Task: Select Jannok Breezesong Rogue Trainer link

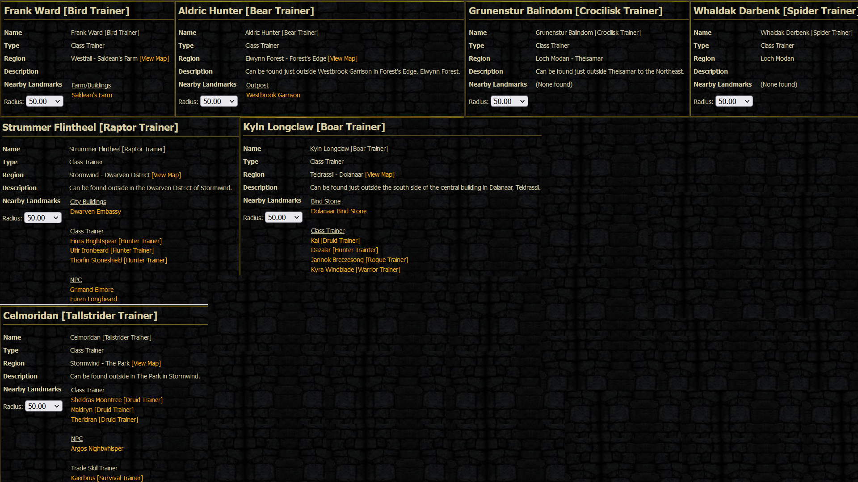Action: pyautogui.click(x=359, y=259)
